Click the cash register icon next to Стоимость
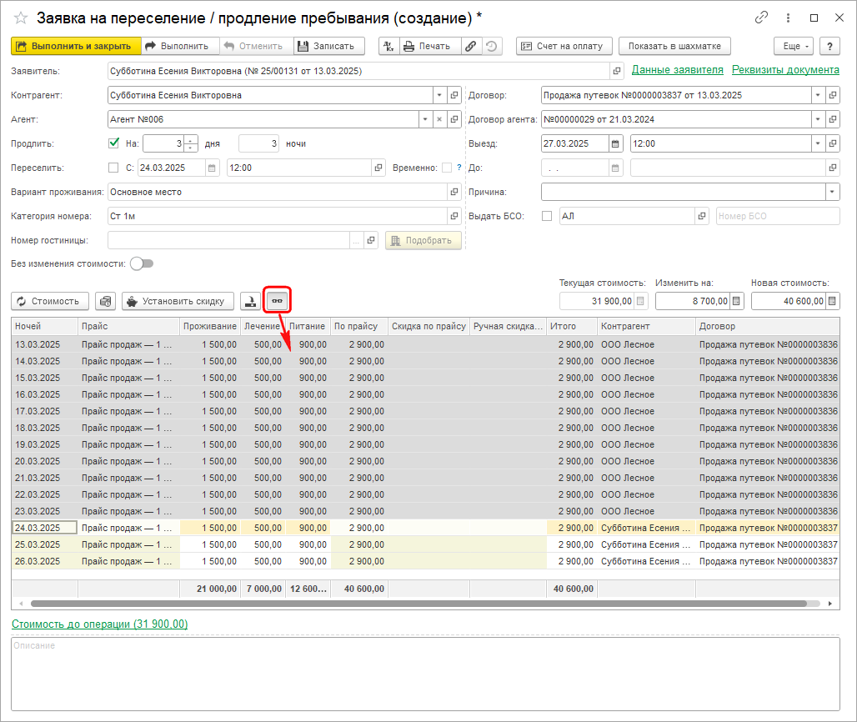Screen dimensions: 857x722 pos(105,301)
